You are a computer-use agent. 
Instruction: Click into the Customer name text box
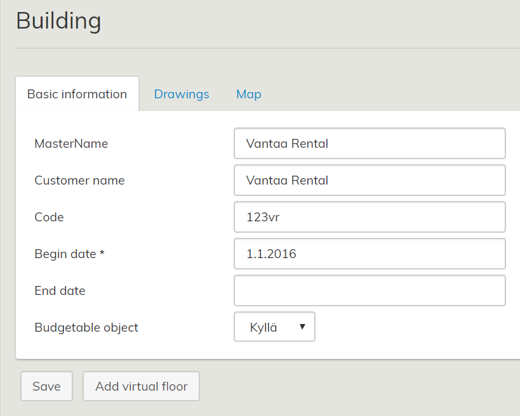[x=370, y=180]
